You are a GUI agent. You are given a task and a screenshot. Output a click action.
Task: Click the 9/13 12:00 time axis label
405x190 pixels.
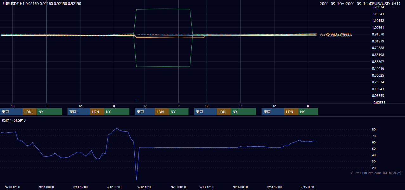207,187
